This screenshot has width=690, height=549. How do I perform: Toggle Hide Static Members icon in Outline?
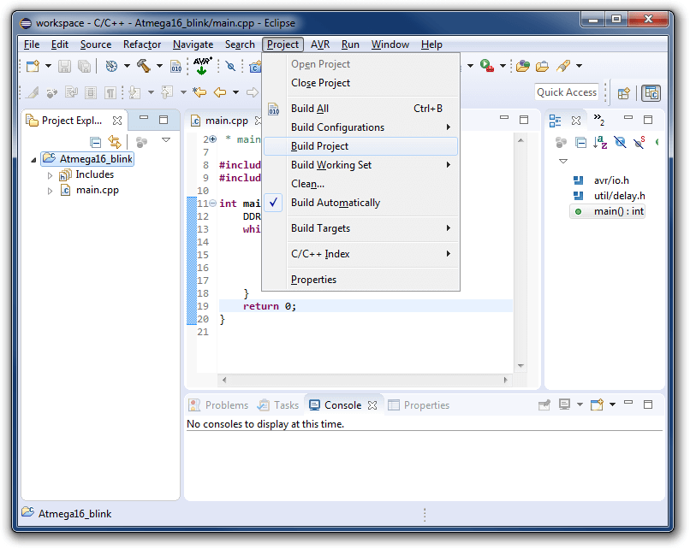coord(639,142)
